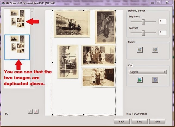This screenshot has width=175, height=127.
Task: Minimize the HP Scan window
Action: 152,2
